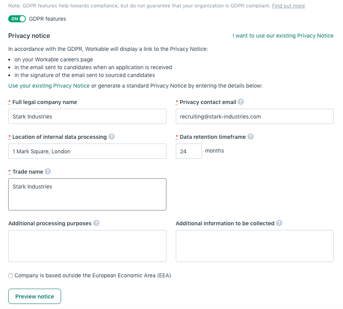Show help for Additional processing purposes
The height and width of the screenshot is (309, 343).
click(96, 223)
